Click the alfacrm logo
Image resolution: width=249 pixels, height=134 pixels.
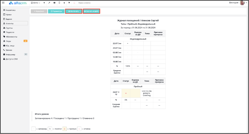18,3
